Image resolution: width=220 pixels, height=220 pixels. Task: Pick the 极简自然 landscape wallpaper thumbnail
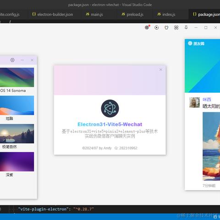pos(17,133)
